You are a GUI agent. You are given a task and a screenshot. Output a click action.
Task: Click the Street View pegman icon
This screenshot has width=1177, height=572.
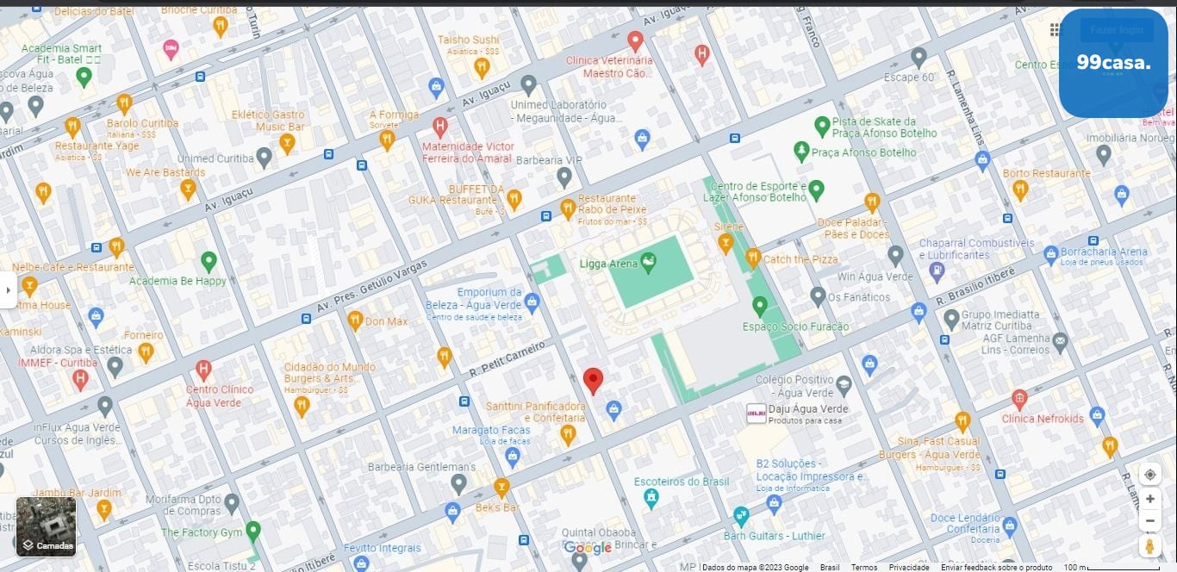1149,546
